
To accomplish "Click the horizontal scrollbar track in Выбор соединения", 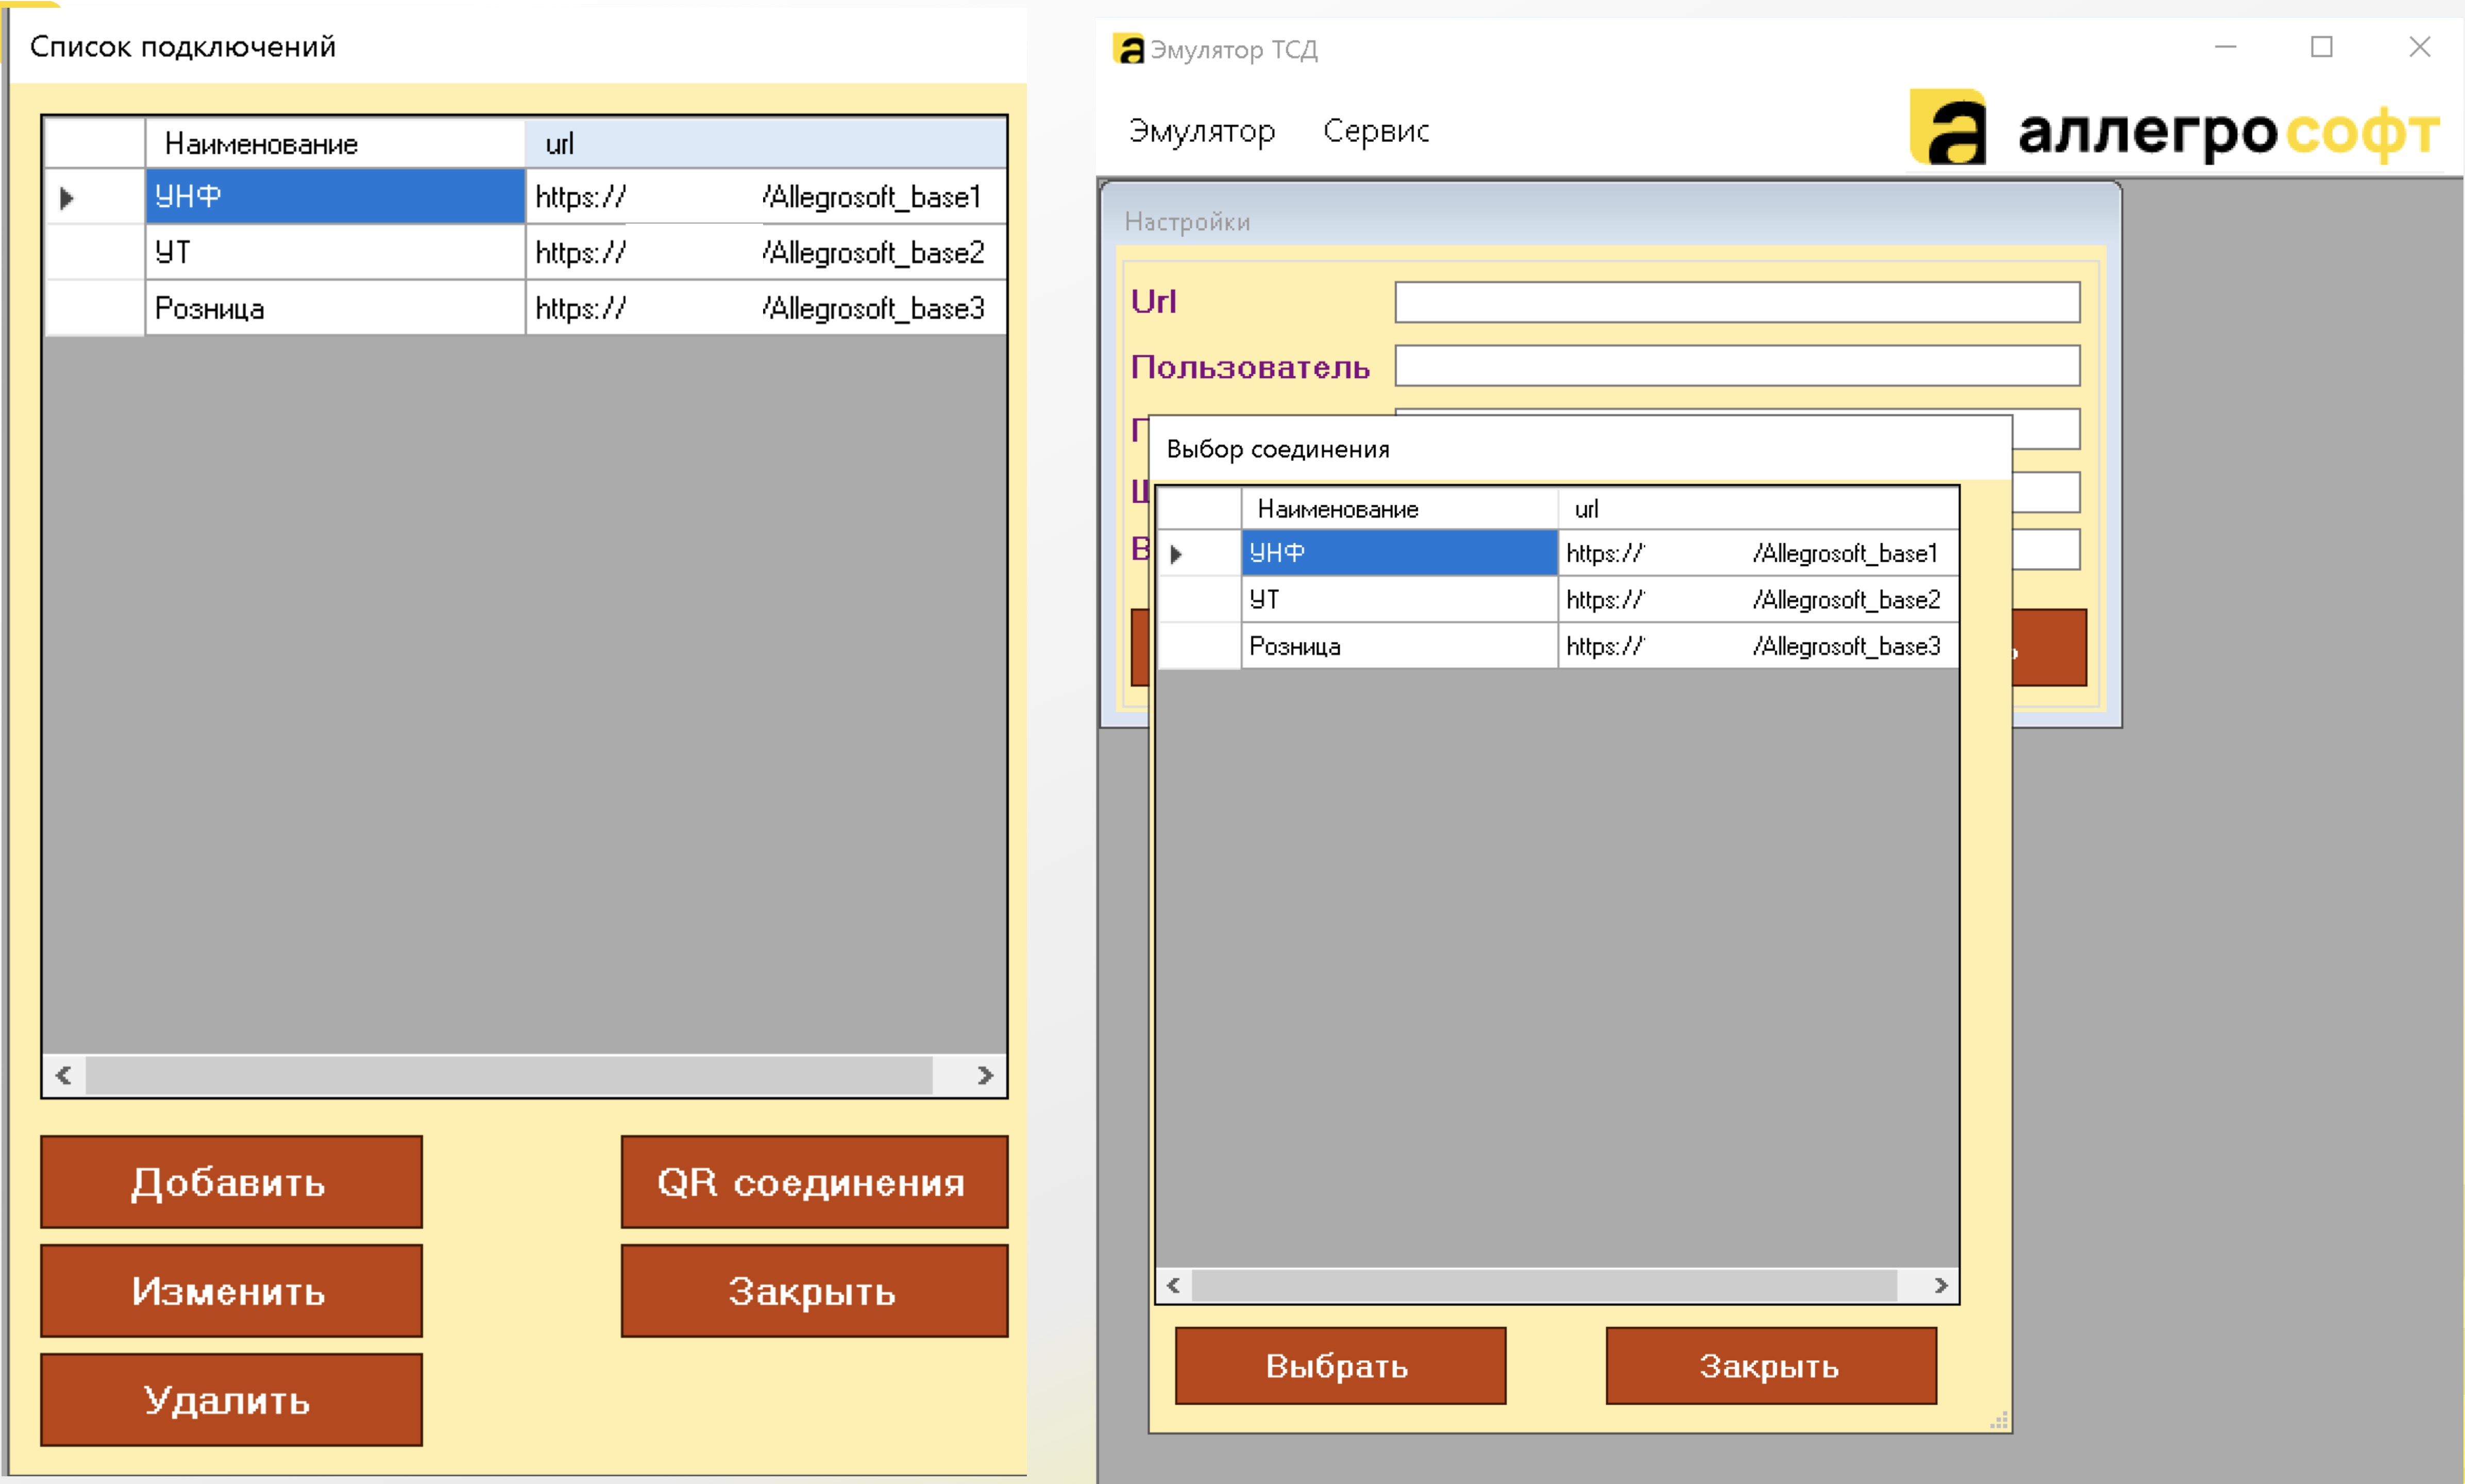I will (1545, 1285).
